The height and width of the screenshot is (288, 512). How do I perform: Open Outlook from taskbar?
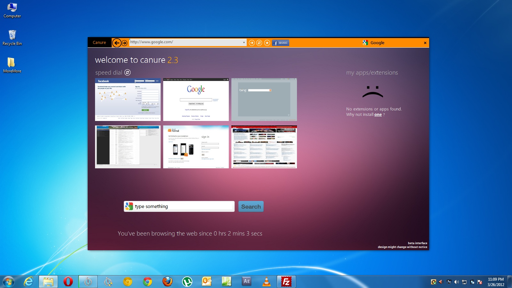[207, 282]
